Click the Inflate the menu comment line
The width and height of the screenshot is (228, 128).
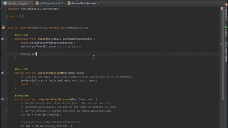coord(77,77)
